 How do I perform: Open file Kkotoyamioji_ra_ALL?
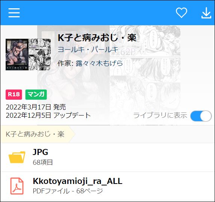tap(77, 181)
